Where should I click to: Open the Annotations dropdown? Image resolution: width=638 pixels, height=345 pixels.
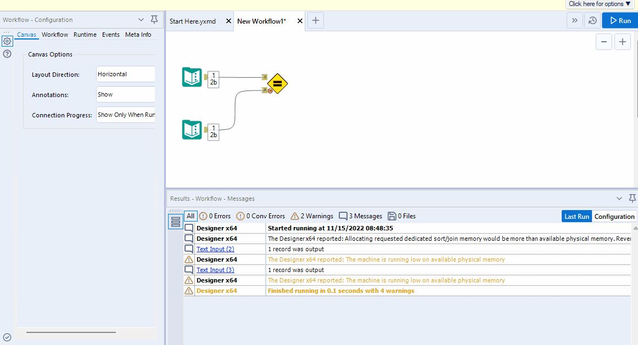126,94
